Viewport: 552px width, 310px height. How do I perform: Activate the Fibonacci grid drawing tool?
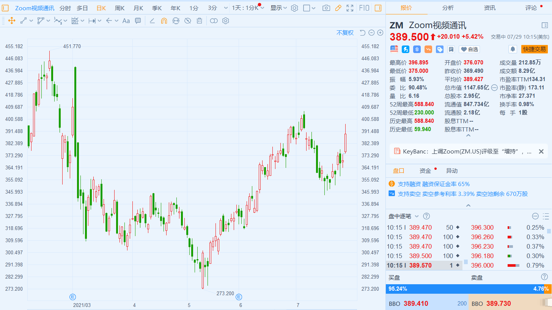coord(75,21)
